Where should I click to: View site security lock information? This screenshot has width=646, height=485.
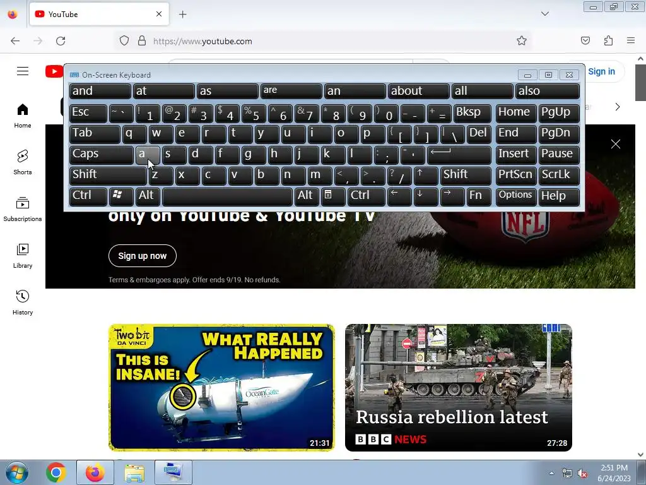(x=142, y=41)
